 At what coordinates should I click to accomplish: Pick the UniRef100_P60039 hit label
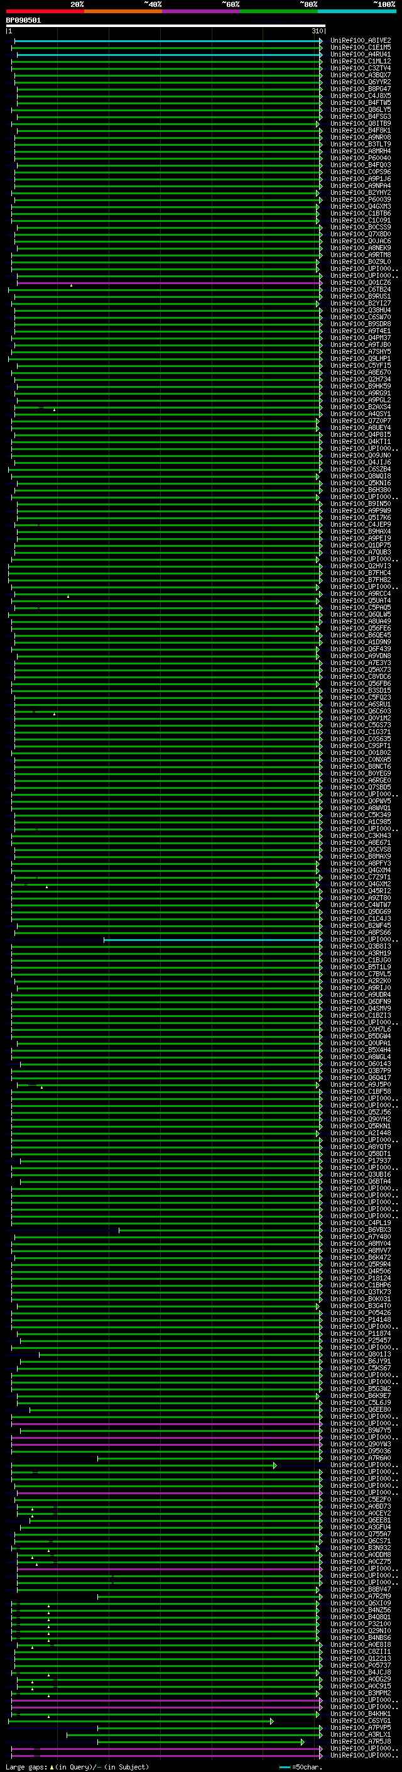pyautogui.click(x=361, y=199)
